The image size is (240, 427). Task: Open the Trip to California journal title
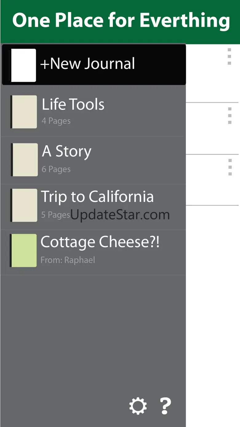[x=97, y=196]
